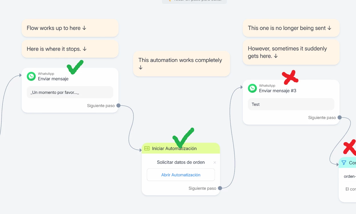Viewport: 356px width, 214px height.
Task: Click the WhatsApp icon on Enviar mensaje #3
Action: (x=252, y=88)
